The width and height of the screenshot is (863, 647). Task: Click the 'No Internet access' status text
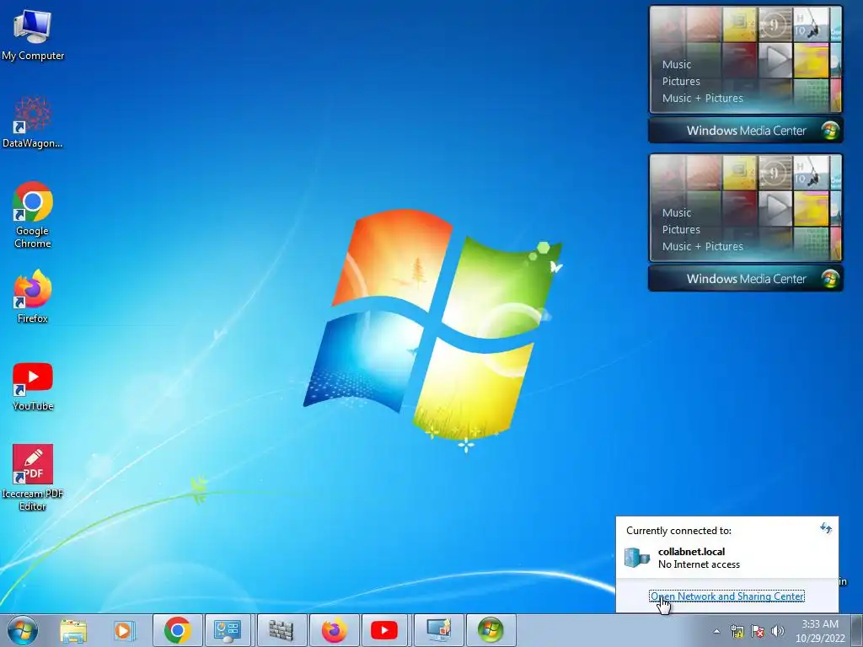(x=699, y=564)
